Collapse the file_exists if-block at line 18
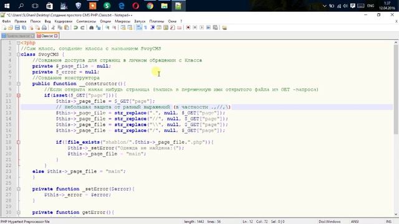 pos(19,142)
